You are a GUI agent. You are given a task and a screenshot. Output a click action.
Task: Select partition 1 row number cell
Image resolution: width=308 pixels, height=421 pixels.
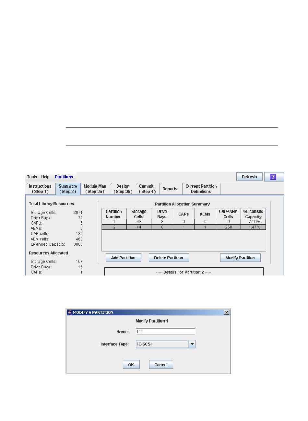coord(114,222)
